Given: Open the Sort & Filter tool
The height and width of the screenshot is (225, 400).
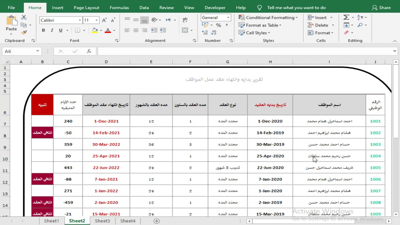Looking at the screenshot, I should pos(360,17).
